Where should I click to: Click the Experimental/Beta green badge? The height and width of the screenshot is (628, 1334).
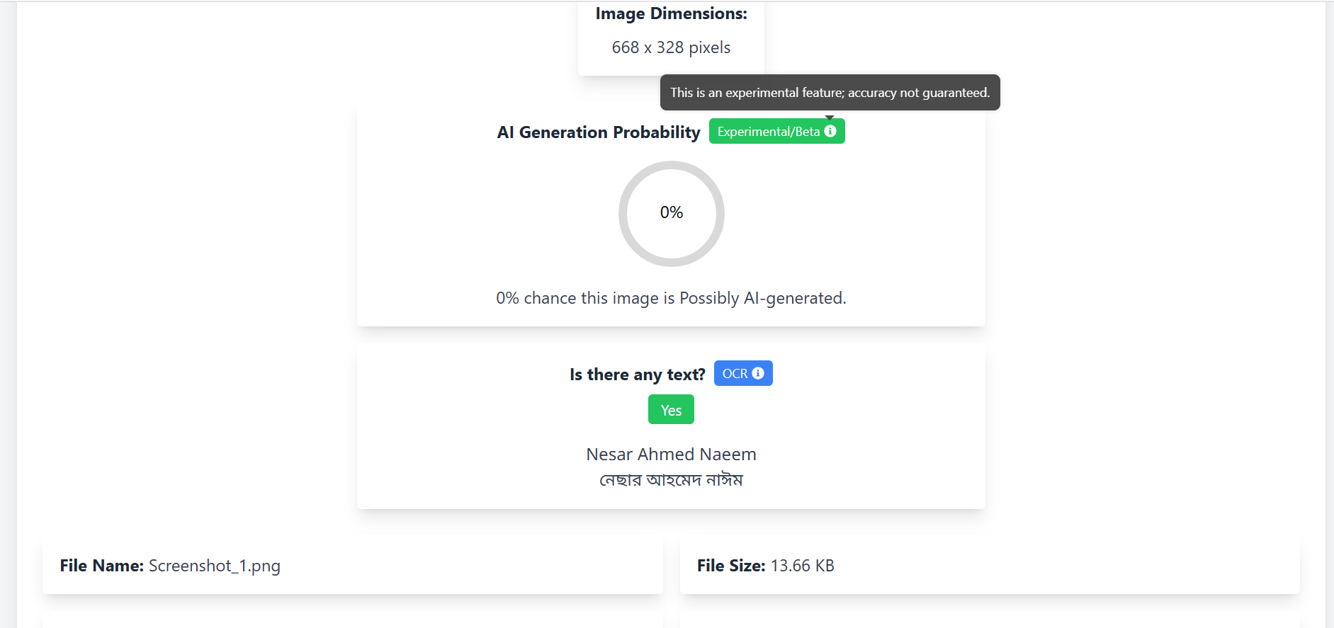click(x=776, y=131)
